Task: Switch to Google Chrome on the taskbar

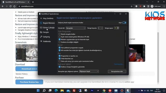Action: (104, 90)
